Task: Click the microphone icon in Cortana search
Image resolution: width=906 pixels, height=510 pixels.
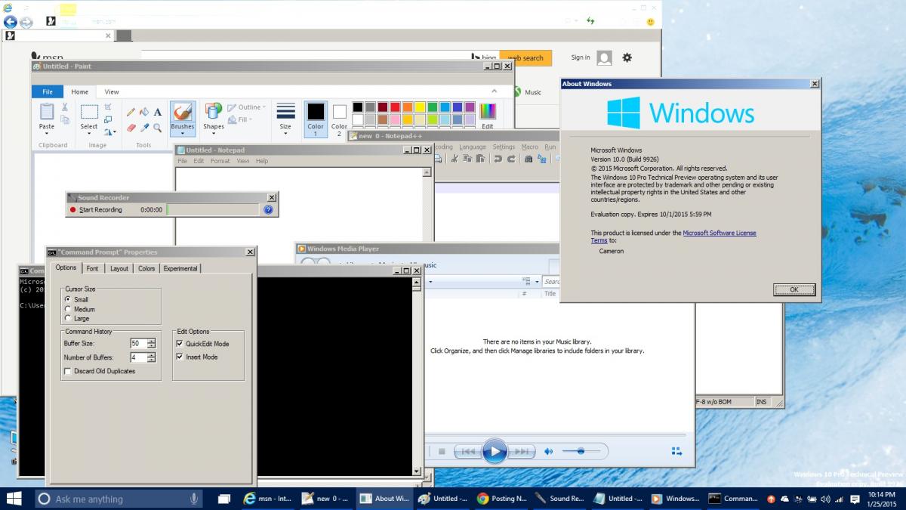Action: click(194, 499)
